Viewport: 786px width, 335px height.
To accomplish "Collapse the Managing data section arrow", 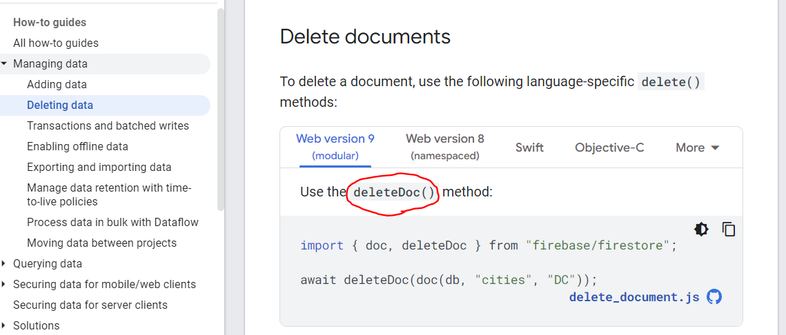I will (4, 63).
